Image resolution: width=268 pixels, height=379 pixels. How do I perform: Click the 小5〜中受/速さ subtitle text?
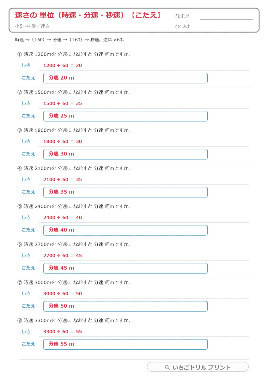tap(32, 26)
